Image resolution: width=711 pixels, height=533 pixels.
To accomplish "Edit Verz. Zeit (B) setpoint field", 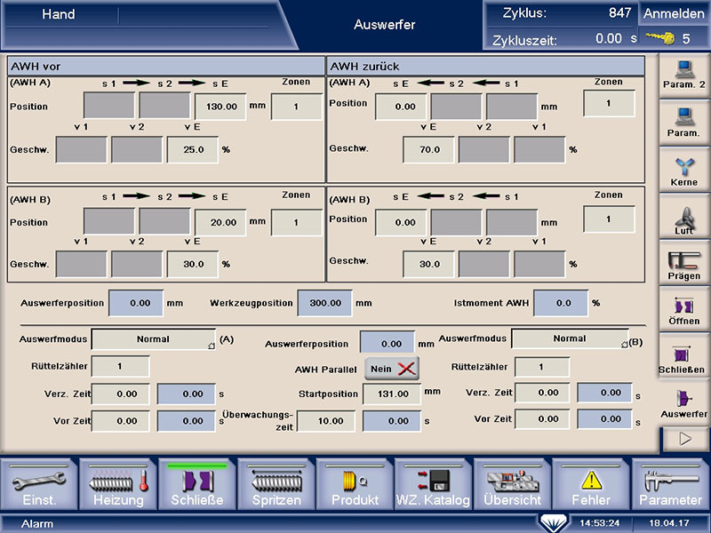I will (x=542, y=393).
